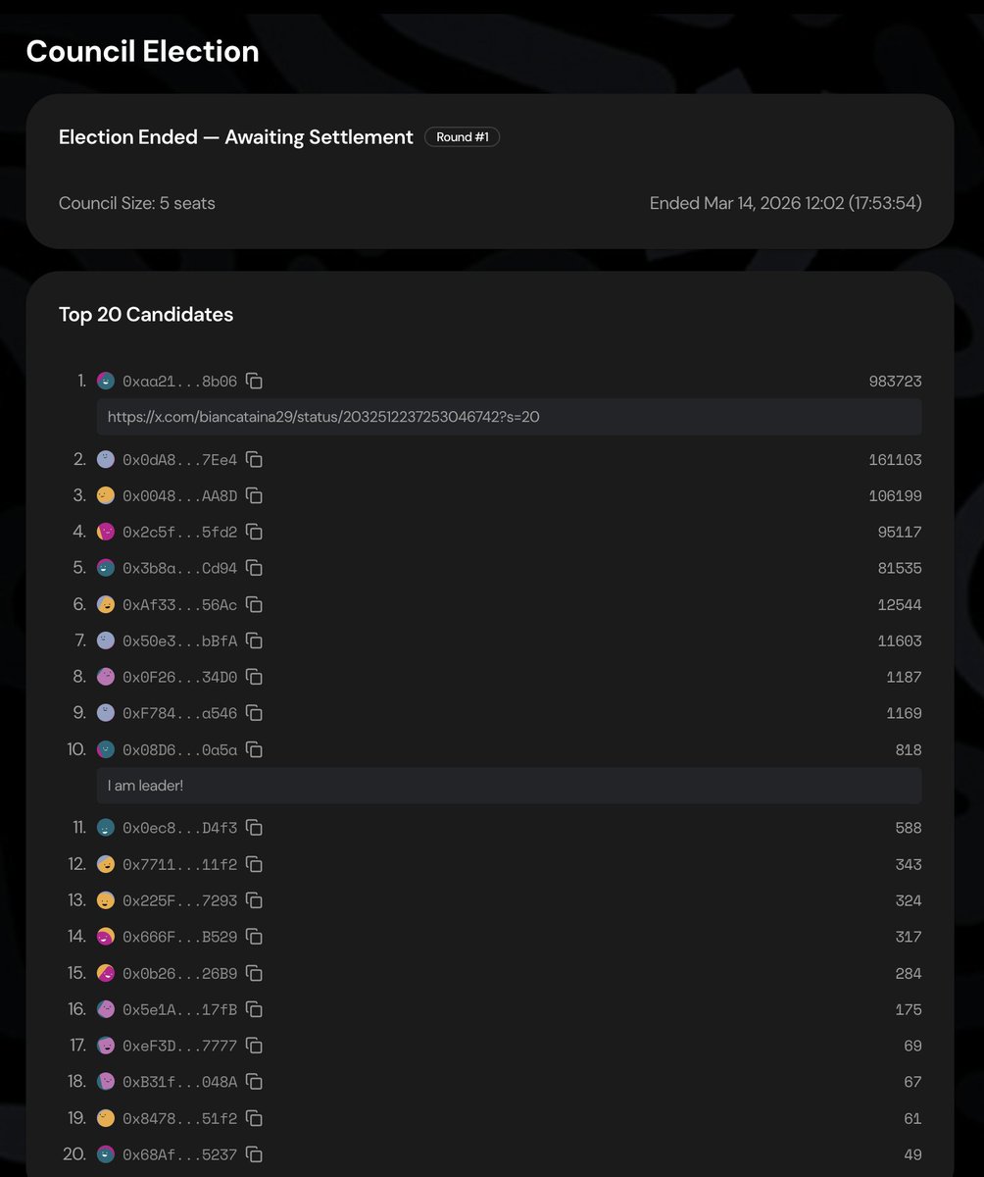This screenshot has width=984, height=1177.
Task: Copy address 0xeF3D...7777
Action: pos(254,1046)
